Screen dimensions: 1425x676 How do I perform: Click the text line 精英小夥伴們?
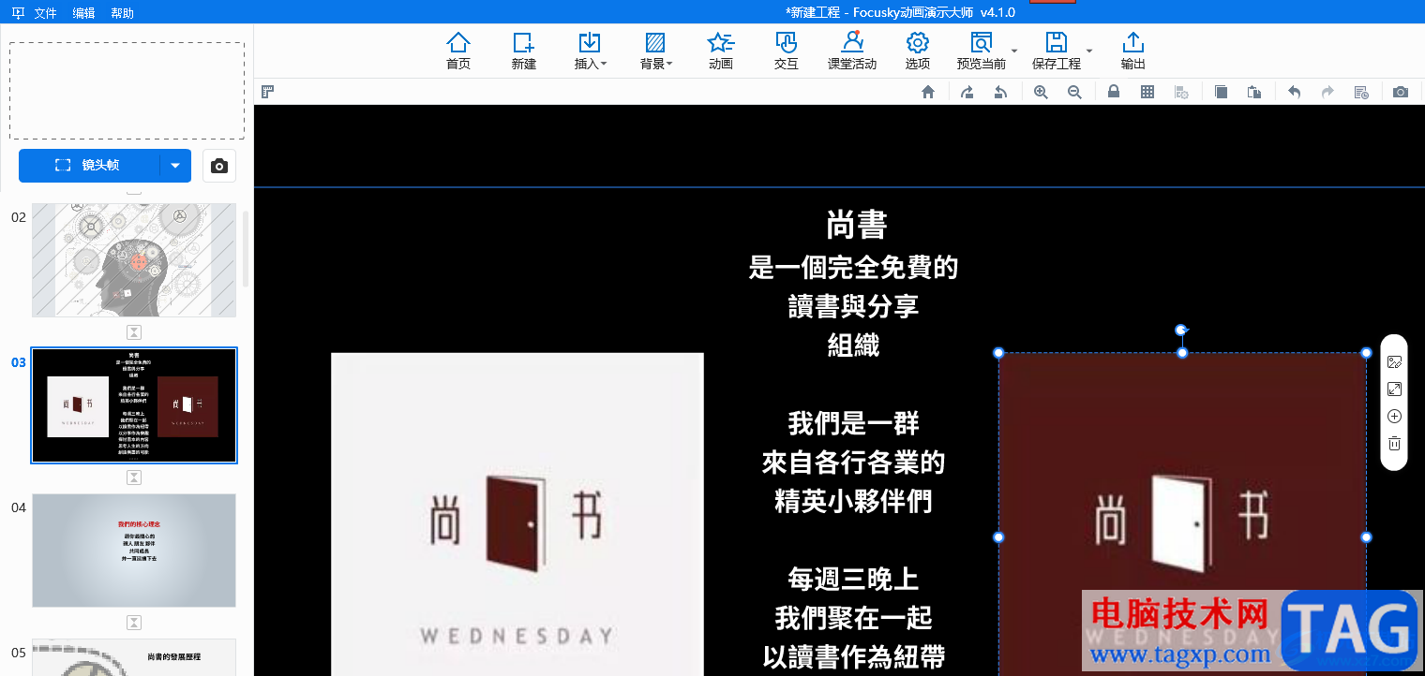[853, 501]
